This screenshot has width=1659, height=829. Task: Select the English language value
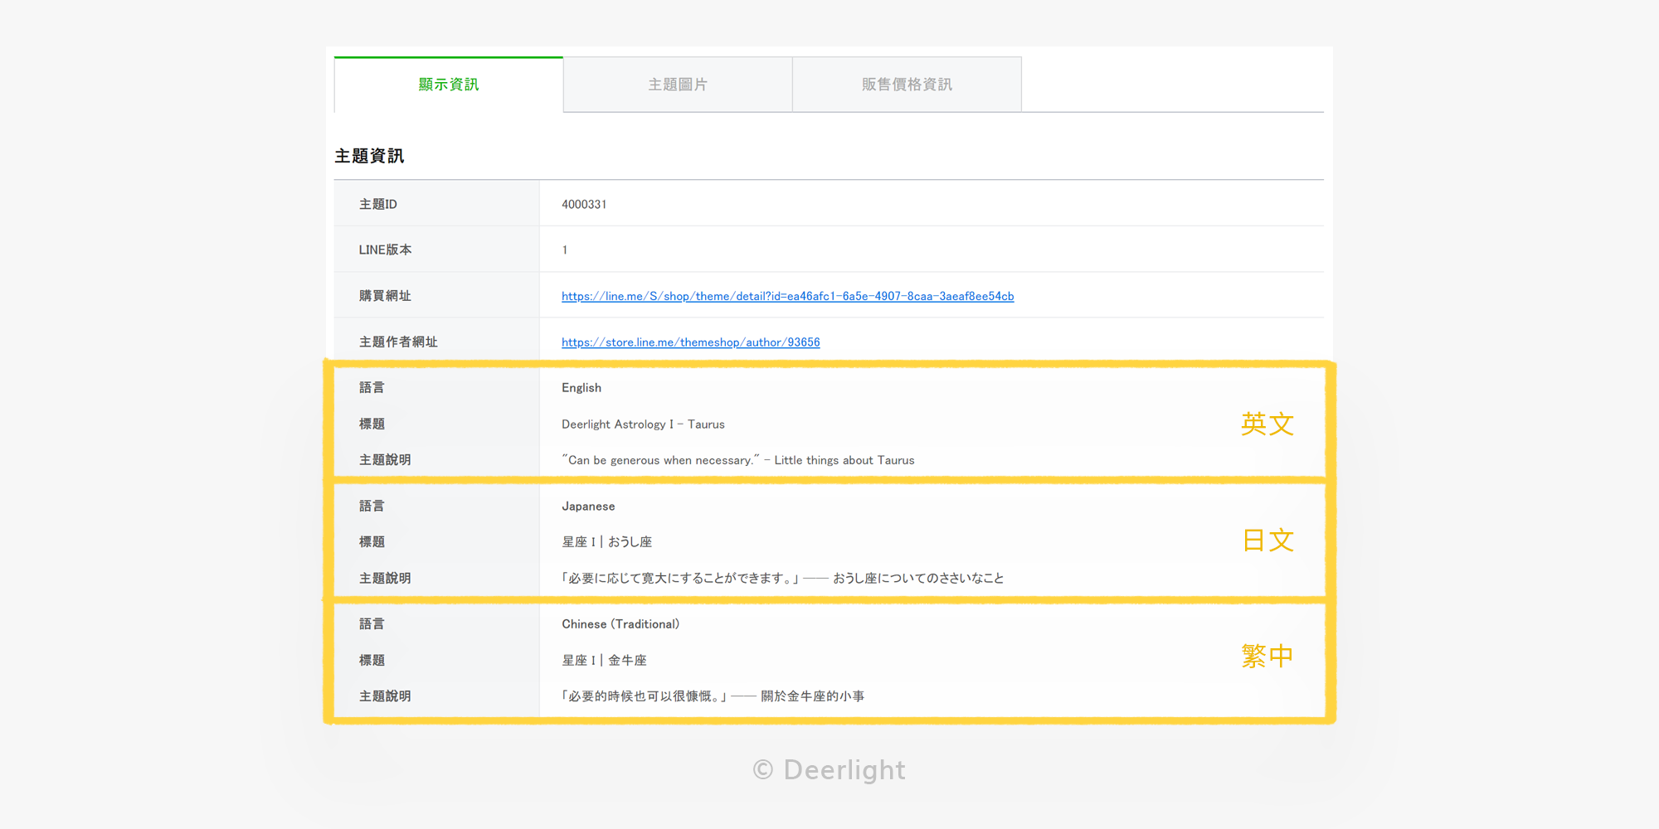tap(581, 388)
